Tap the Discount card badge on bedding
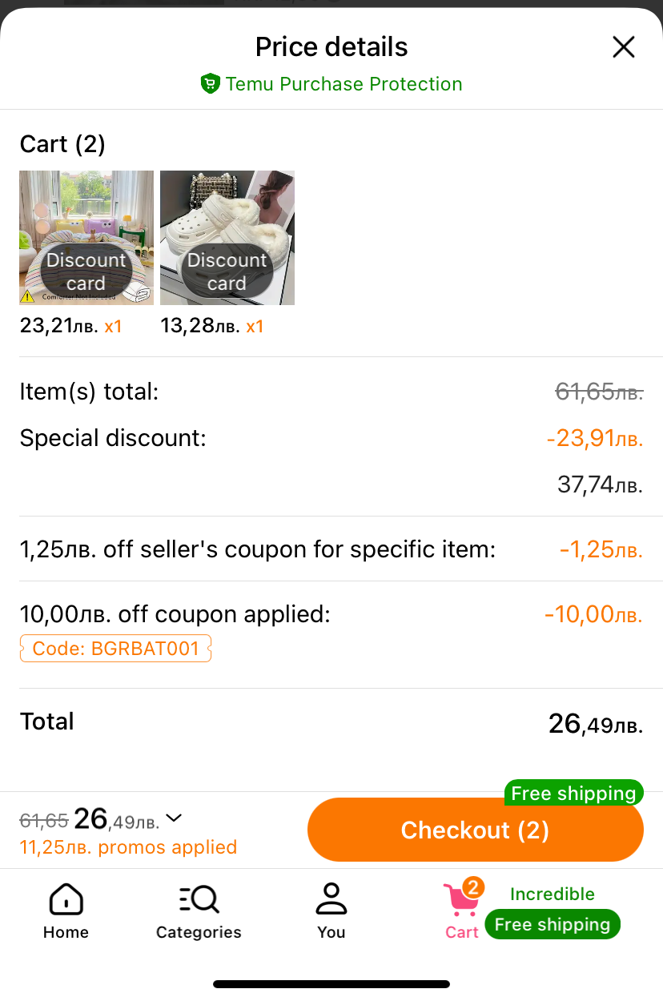This screenshot has height=1001, width=663. point(86,272)
